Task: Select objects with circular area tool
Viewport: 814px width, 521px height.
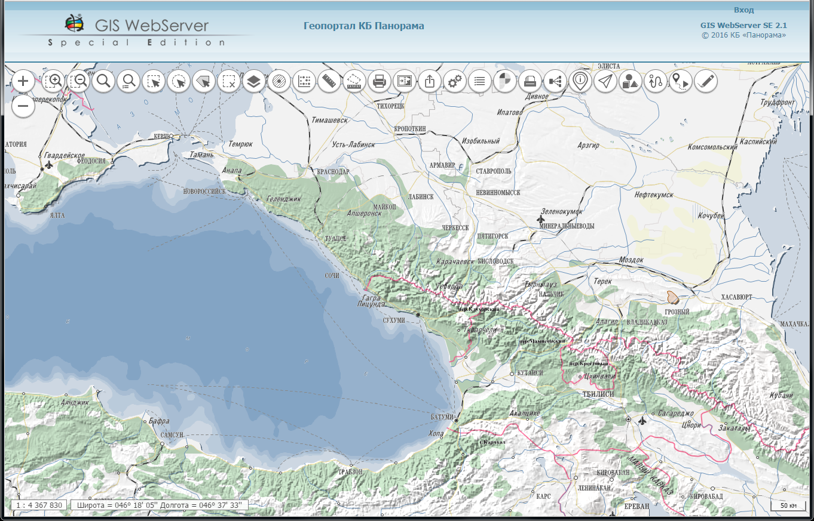Action: tap(179, 81)
